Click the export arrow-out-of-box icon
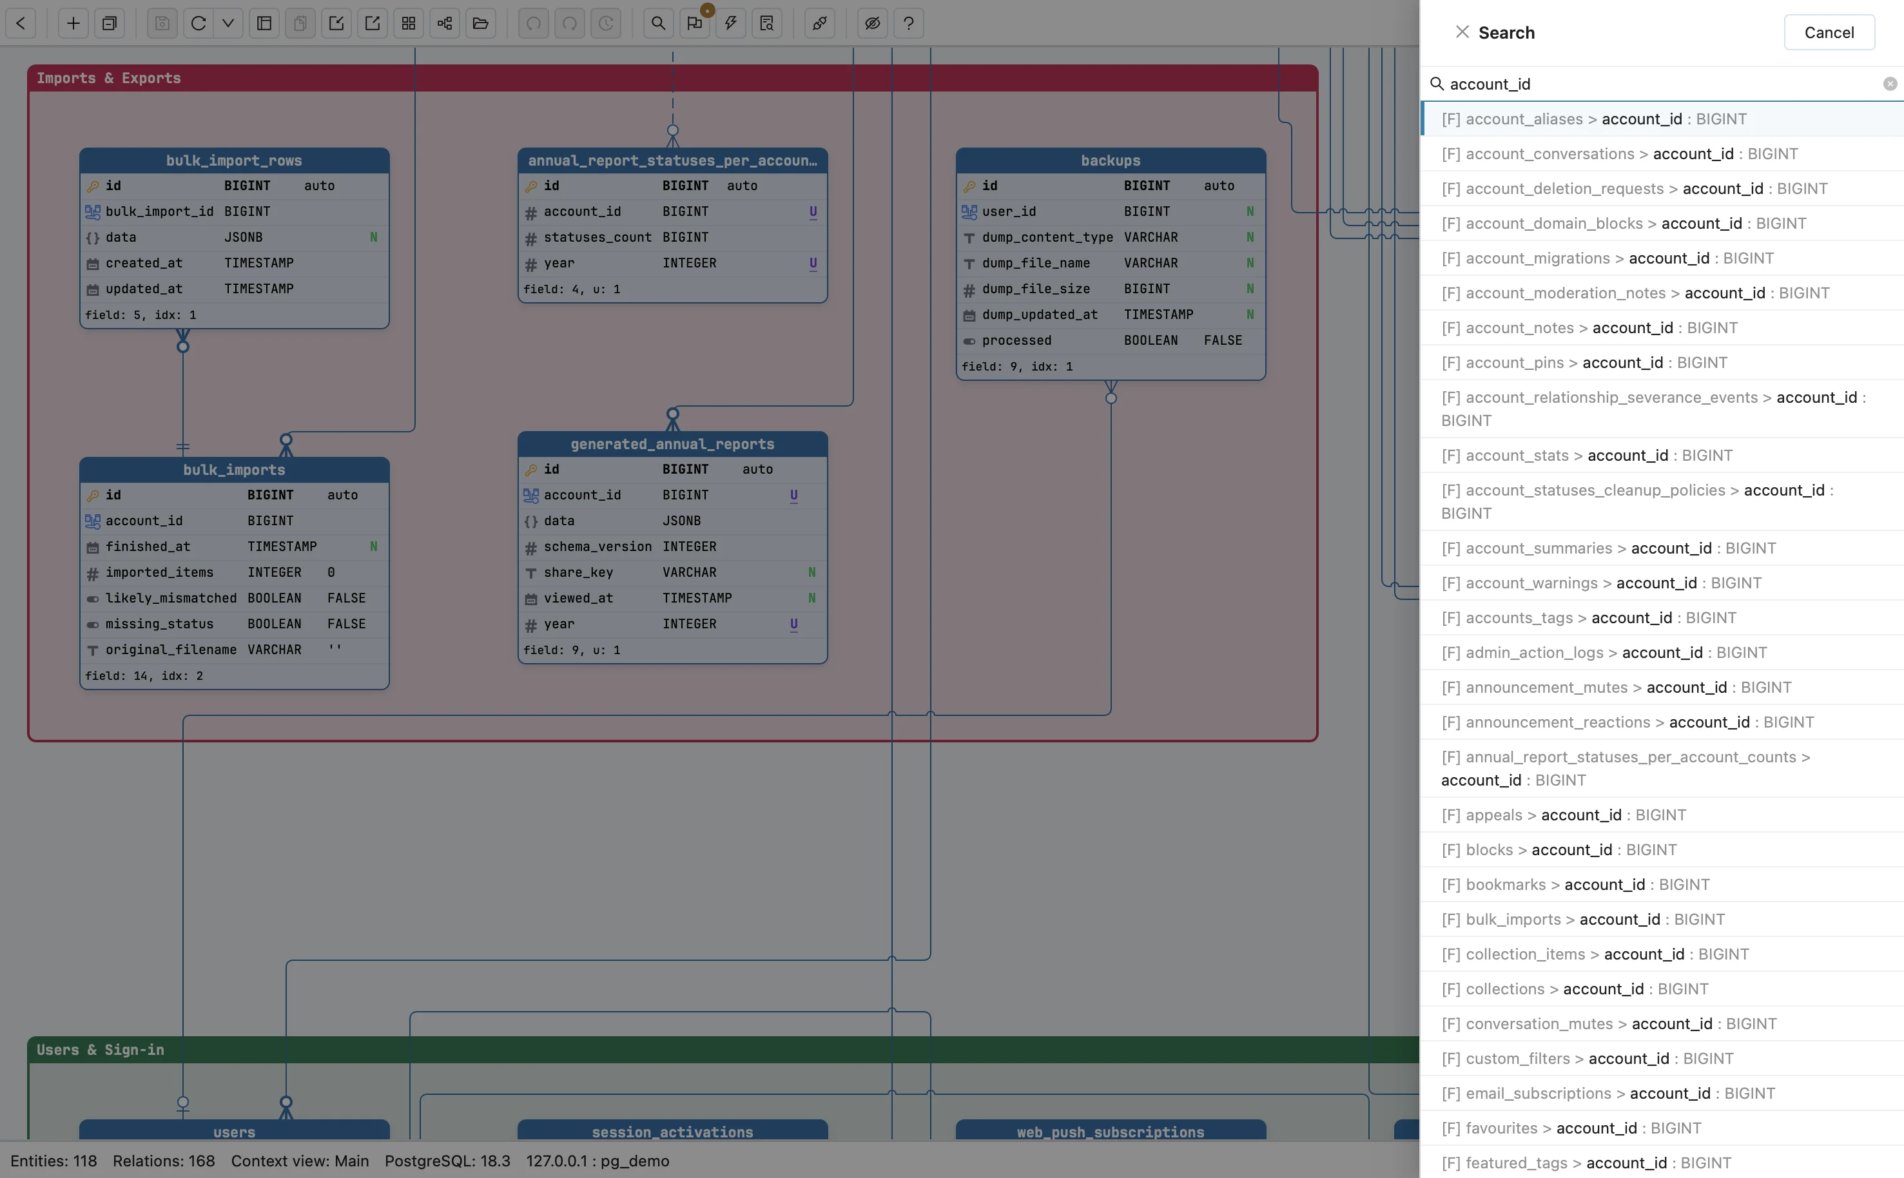This screenshot has width=1904, height=1178. [373, 23]
